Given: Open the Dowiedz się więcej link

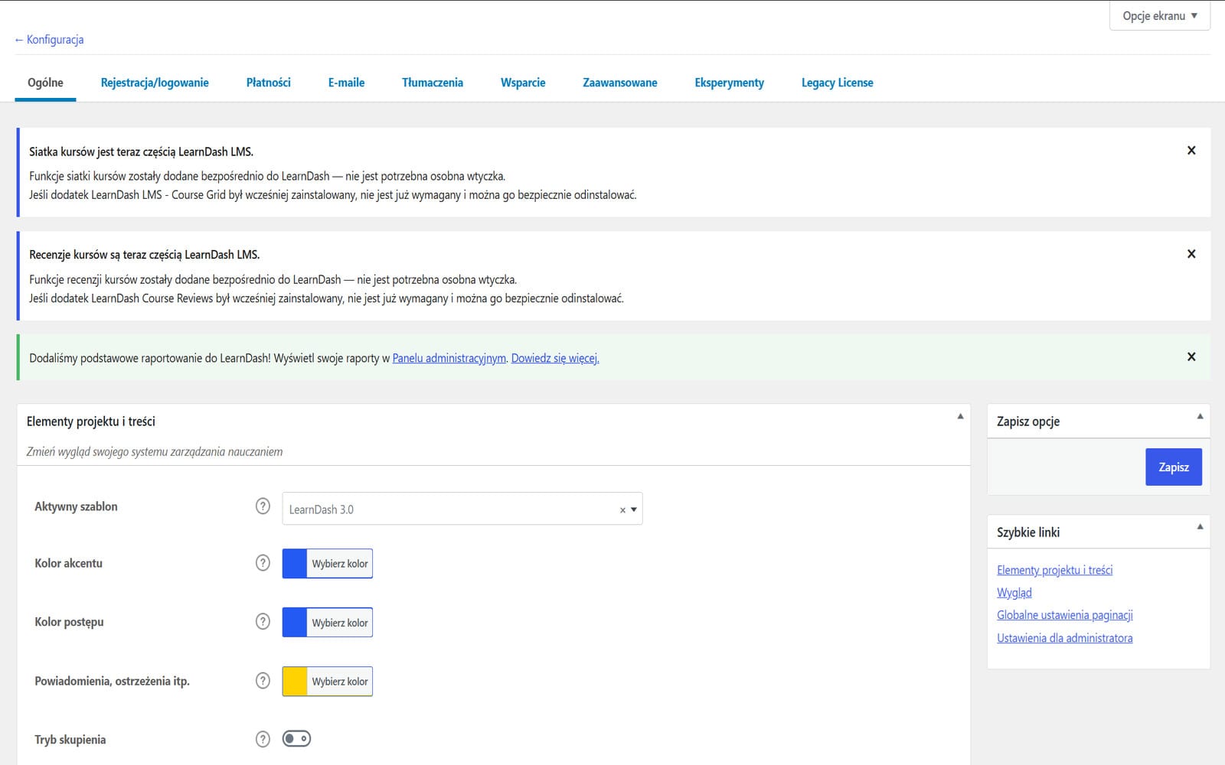Looking at the screenshot, I should pos(555,358).
